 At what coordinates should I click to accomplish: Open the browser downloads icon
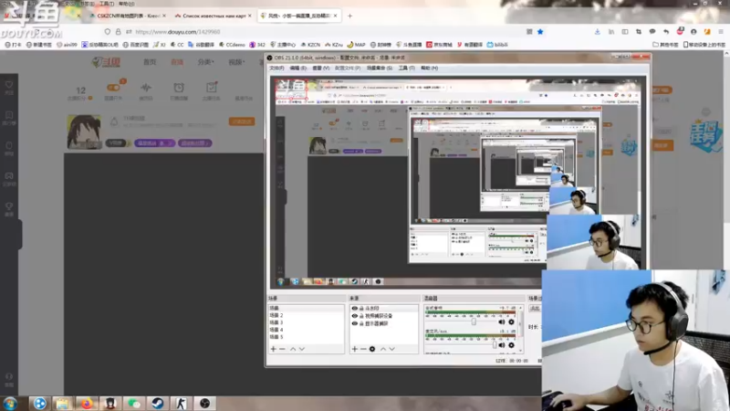[598, 32]
